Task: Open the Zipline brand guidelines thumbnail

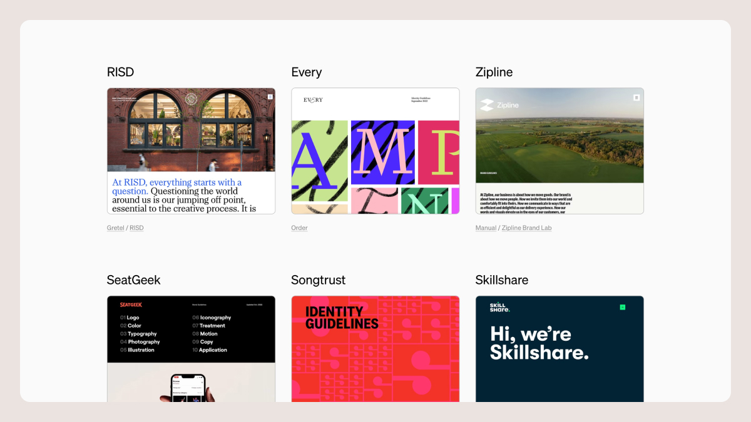Action: click(559, 151)
